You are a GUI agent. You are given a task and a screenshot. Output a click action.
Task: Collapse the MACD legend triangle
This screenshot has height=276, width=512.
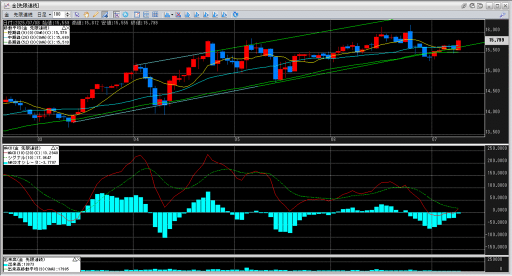pos(53,148)
